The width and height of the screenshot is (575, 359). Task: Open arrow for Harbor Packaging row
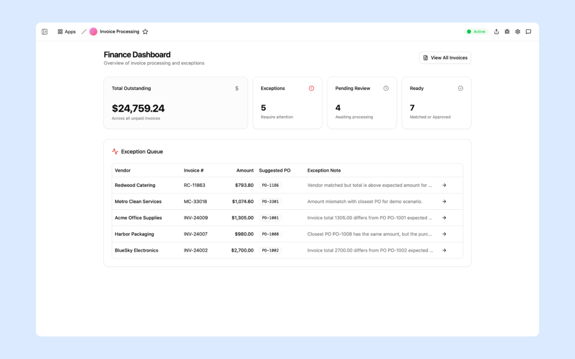click(444, 234)
